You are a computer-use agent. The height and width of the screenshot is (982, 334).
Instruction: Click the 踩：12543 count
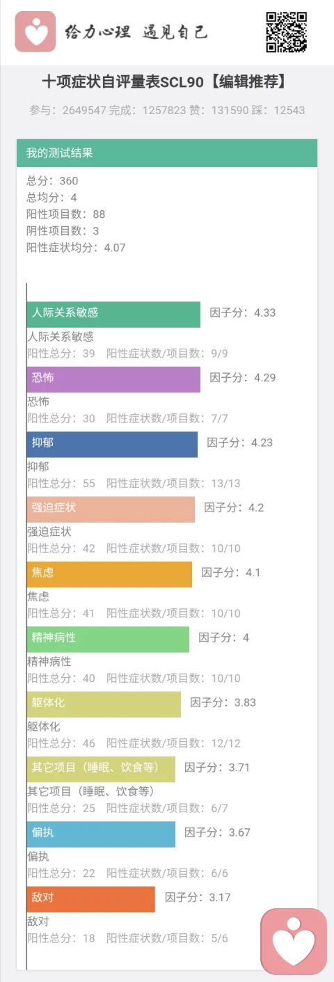point(278,111)
